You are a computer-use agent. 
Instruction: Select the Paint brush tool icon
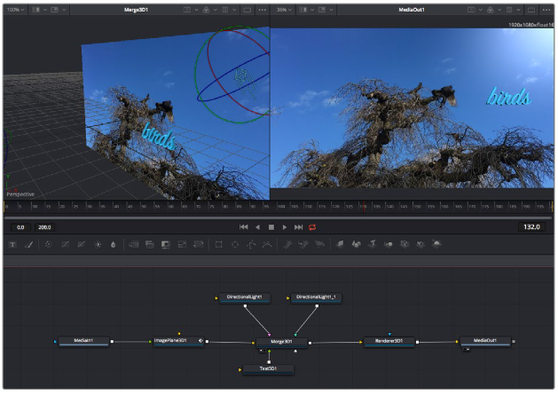(x=28, y=244)
